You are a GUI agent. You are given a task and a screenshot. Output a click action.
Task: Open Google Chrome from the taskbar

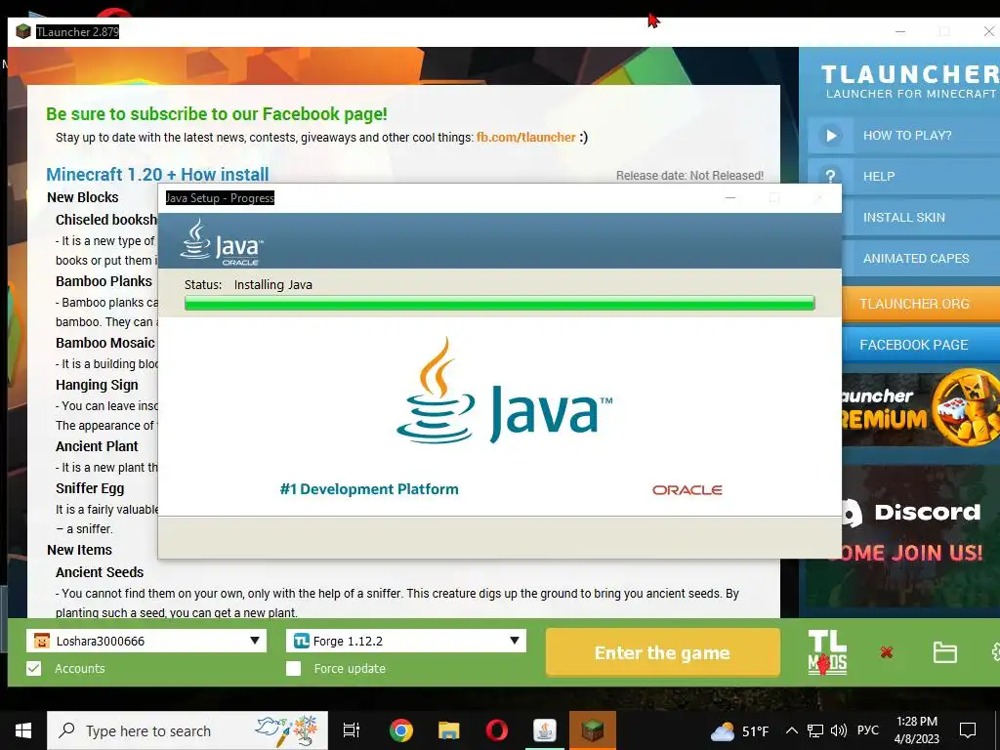[x=401, y=730]
